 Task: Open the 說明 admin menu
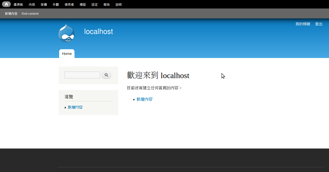[x=119, y=4]
